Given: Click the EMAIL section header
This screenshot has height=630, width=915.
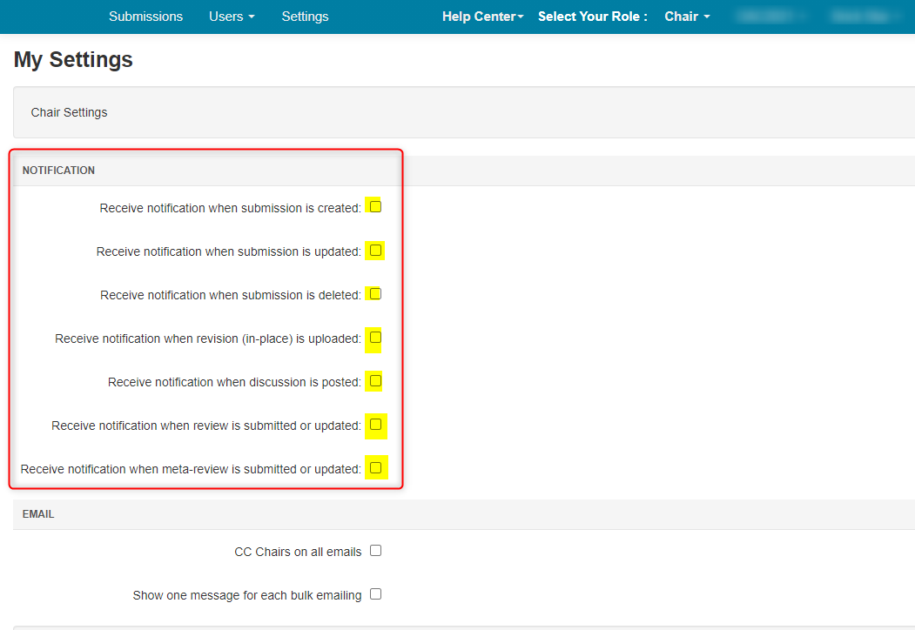Looking at the screenshot, I should point(38,514).
